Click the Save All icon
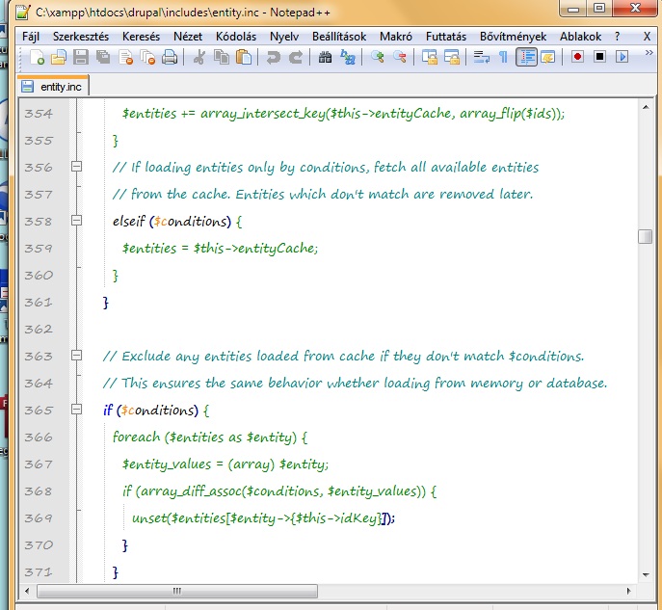The height and width of the screenshot is (610, 662). (x=102, y=57)
